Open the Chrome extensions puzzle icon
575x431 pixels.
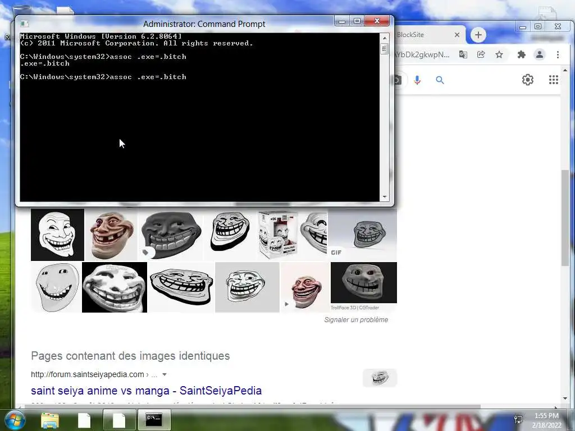[x=521, y=54]
